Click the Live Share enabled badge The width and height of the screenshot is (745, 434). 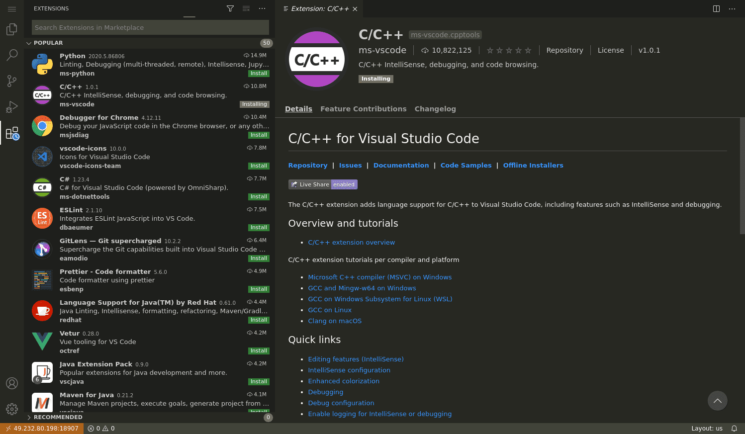323,184
